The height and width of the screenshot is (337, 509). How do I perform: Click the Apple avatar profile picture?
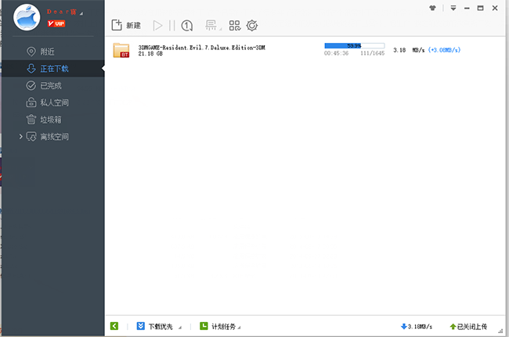click(27, 19)
